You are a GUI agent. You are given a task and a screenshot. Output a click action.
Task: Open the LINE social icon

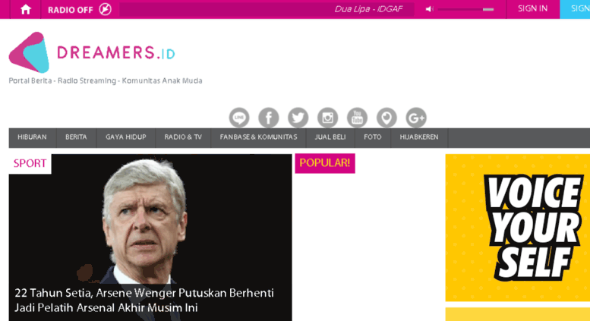point(239,118)
